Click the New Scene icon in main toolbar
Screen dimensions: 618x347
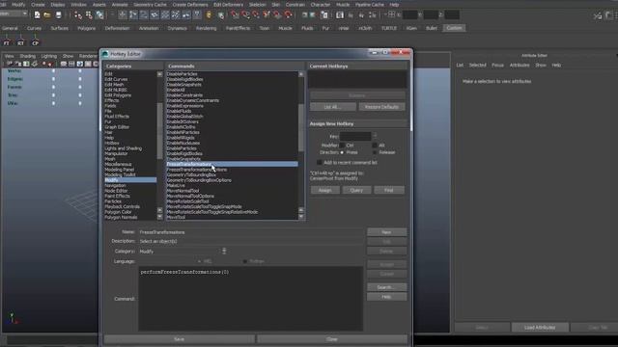37,15
